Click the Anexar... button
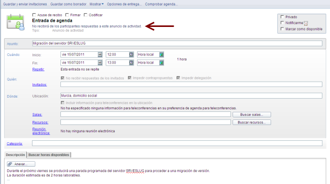330x184 pixels. [x=21, y=164]
